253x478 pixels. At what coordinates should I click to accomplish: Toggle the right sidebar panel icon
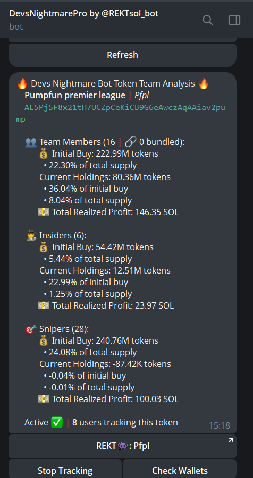234,20
